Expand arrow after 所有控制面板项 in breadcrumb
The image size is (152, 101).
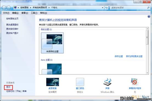click(x=49, y=8)
